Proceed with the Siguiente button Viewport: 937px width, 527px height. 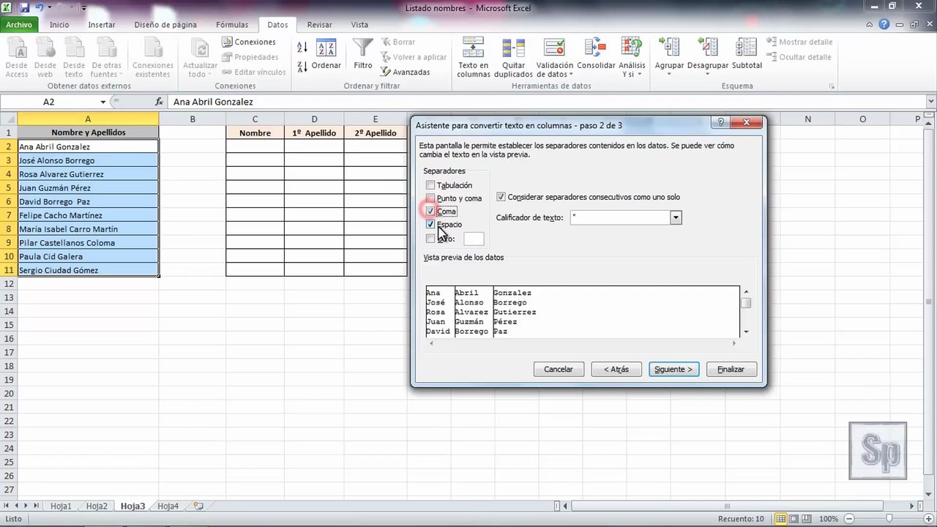pos(673,369)
